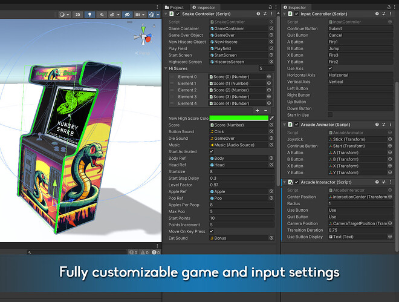
Task: Toggle scene audio mute icon
Action: point(102,15)
